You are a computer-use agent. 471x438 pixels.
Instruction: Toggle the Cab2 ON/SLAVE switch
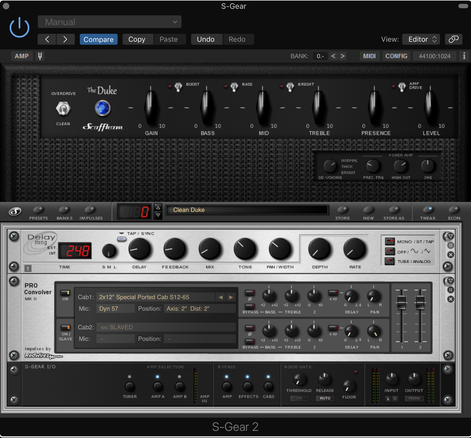coord(65,327)
